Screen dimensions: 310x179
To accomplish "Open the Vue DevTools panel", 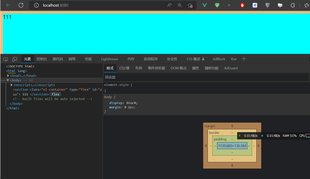I will [233, 59].
